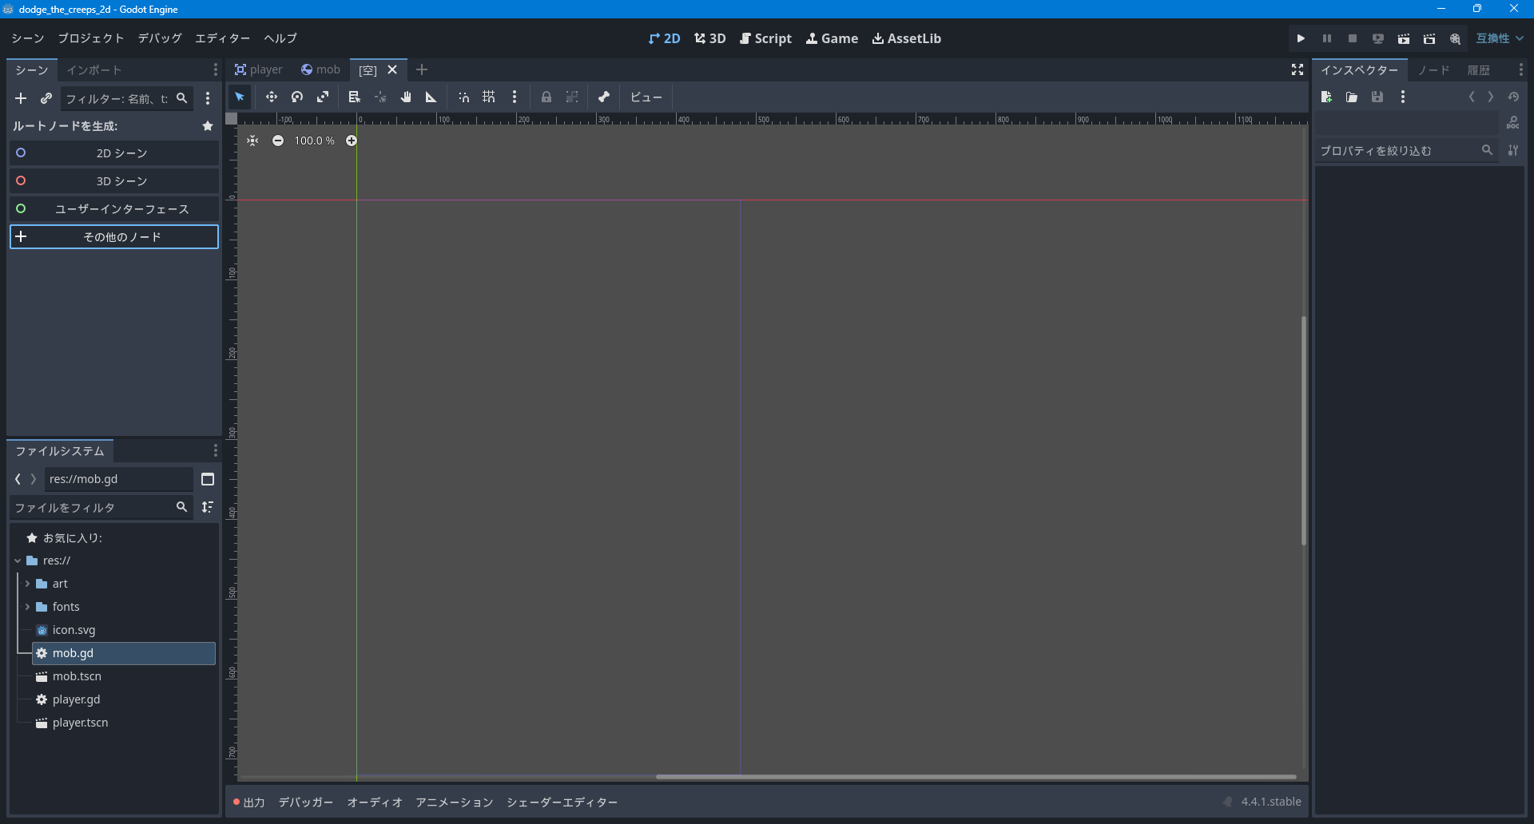This screenshot has width=1534, height=824.
Task: Center the canvas view icon
Action: 252,141
